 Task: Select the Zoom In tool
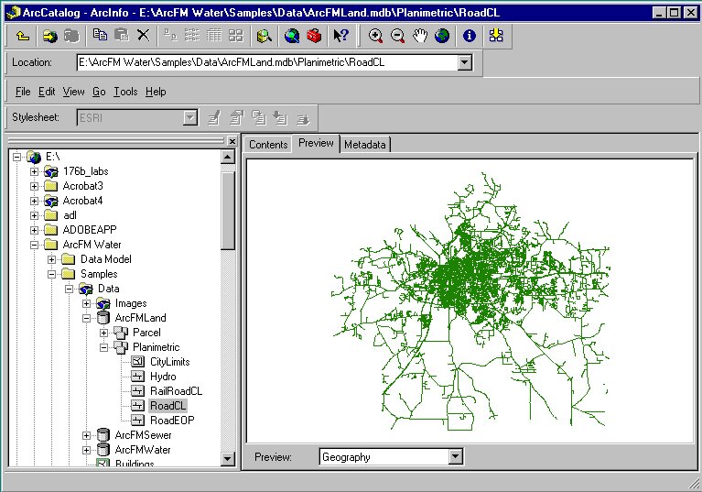[x=375, y=36]
